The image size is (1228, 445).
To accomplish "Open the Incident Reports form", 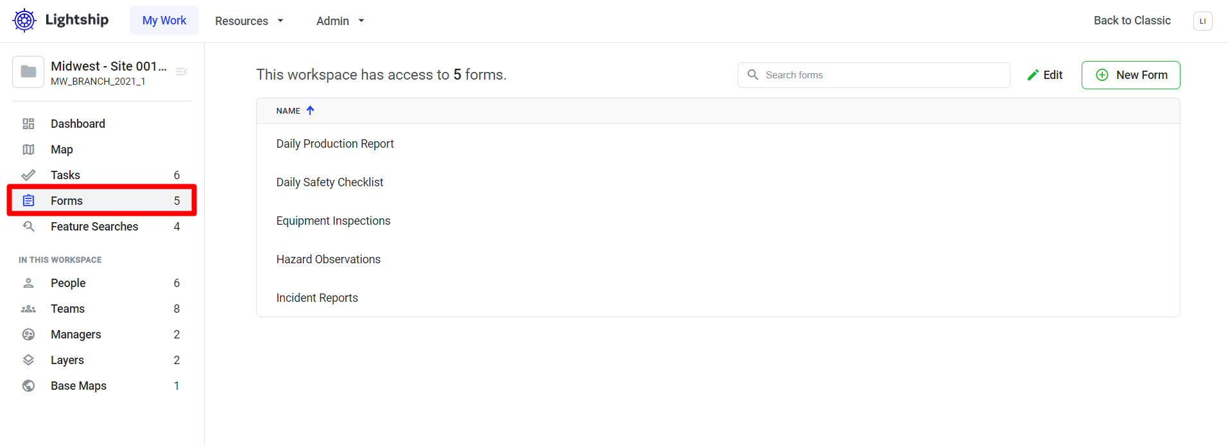I will coord(317,298).
